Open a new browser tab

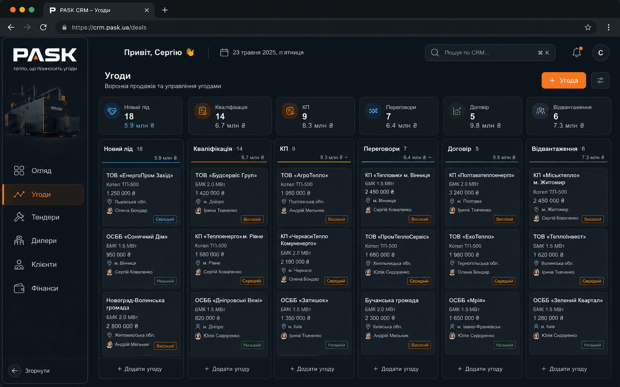coord(165,10)
